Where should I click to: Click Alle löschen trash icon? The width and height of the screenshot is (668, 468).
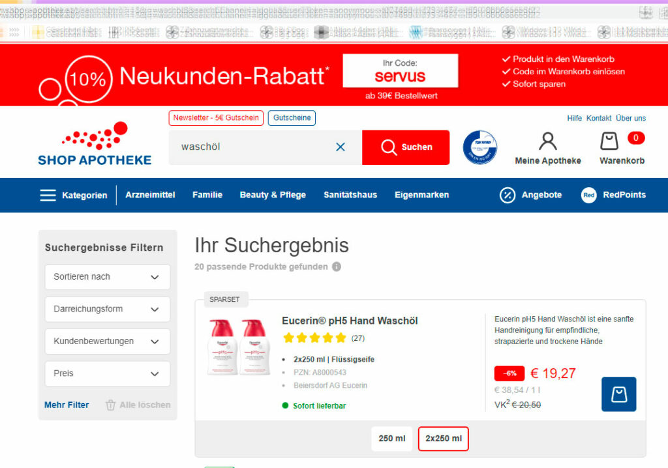pos(110,405)
